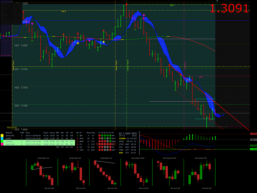Click the last green dot in M30 signal row
The width and height of the screenshot is (257, 193).
tap(110, 141)
